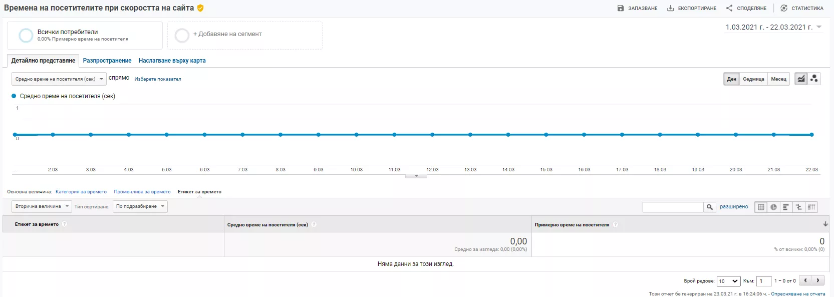The height and width of the screenshot is (297, 834).
Task: Switch to Разпространение tab
Action: pyautogui.click(x=107, y=61)
